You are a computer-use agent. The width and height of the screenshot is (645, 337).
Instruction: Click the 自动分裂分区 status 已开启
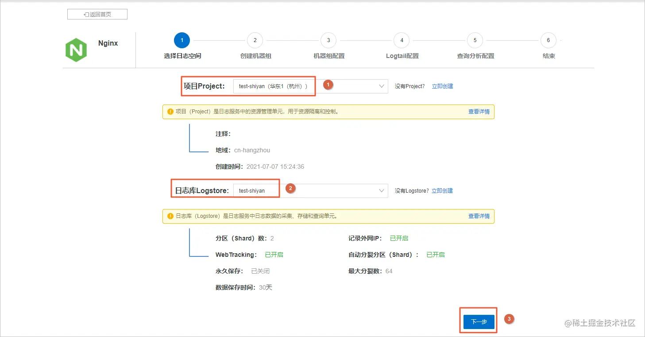coord(436,255)
